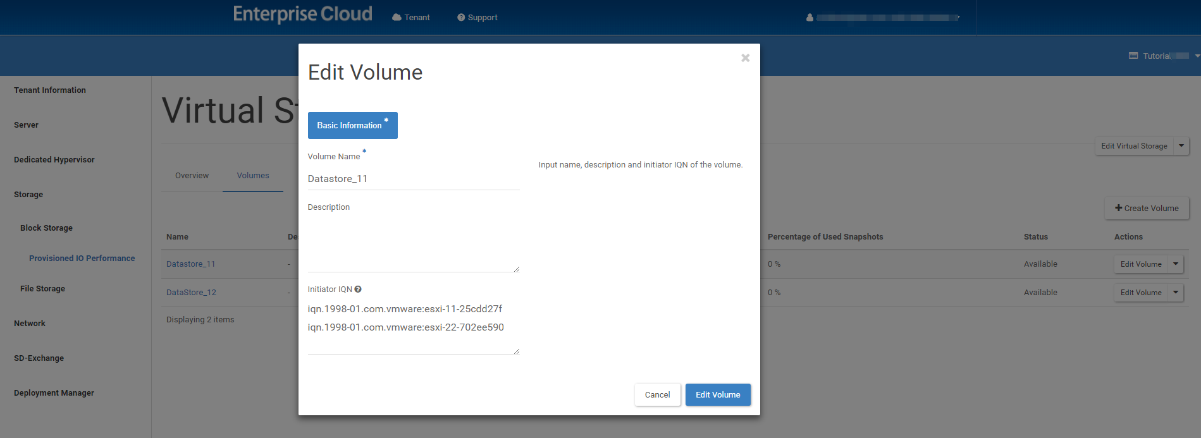Image resolution: width=1201 pixels, height=438 pixels.
Task: Expand the Edit Virtual Storage dropdown arrow
Action: click(x=1181, y=146)
